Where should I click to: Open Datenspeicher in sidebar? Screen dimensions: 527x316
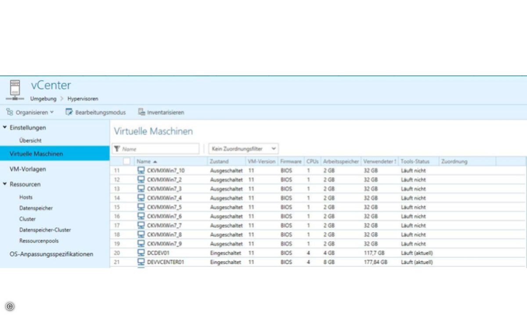pyautogui.click(x=36, y=208)
